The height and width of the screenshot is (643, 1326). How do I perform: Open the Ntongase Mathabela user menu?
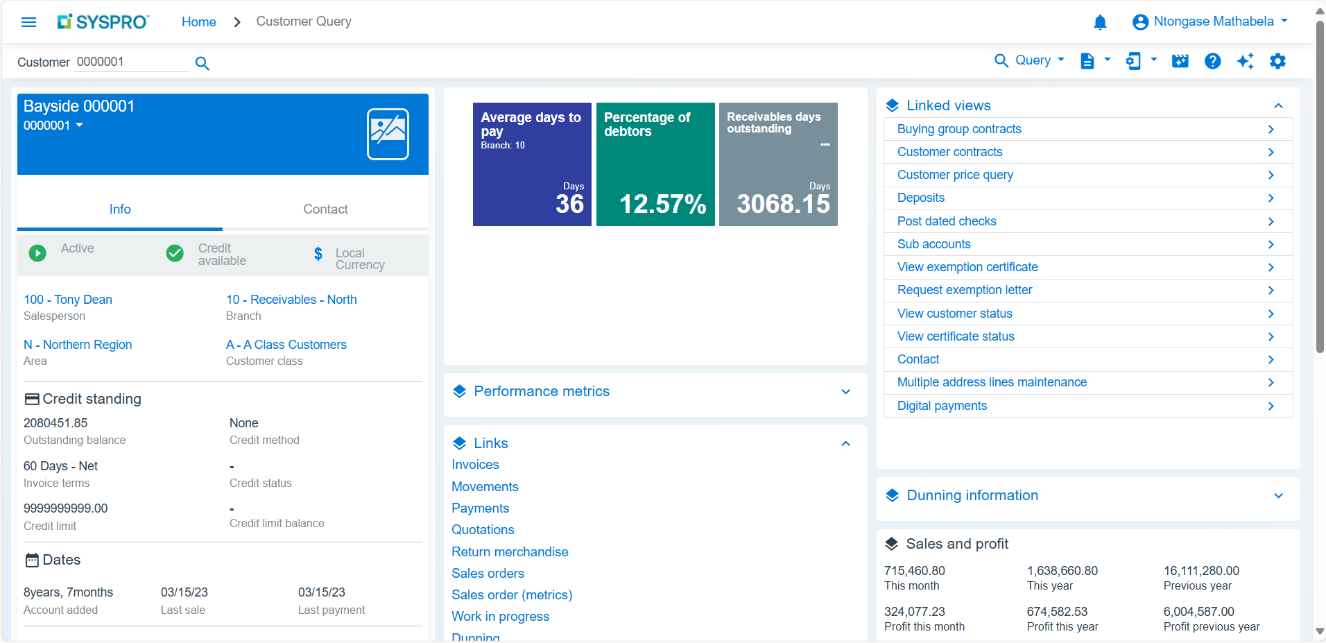point(1209,22)
